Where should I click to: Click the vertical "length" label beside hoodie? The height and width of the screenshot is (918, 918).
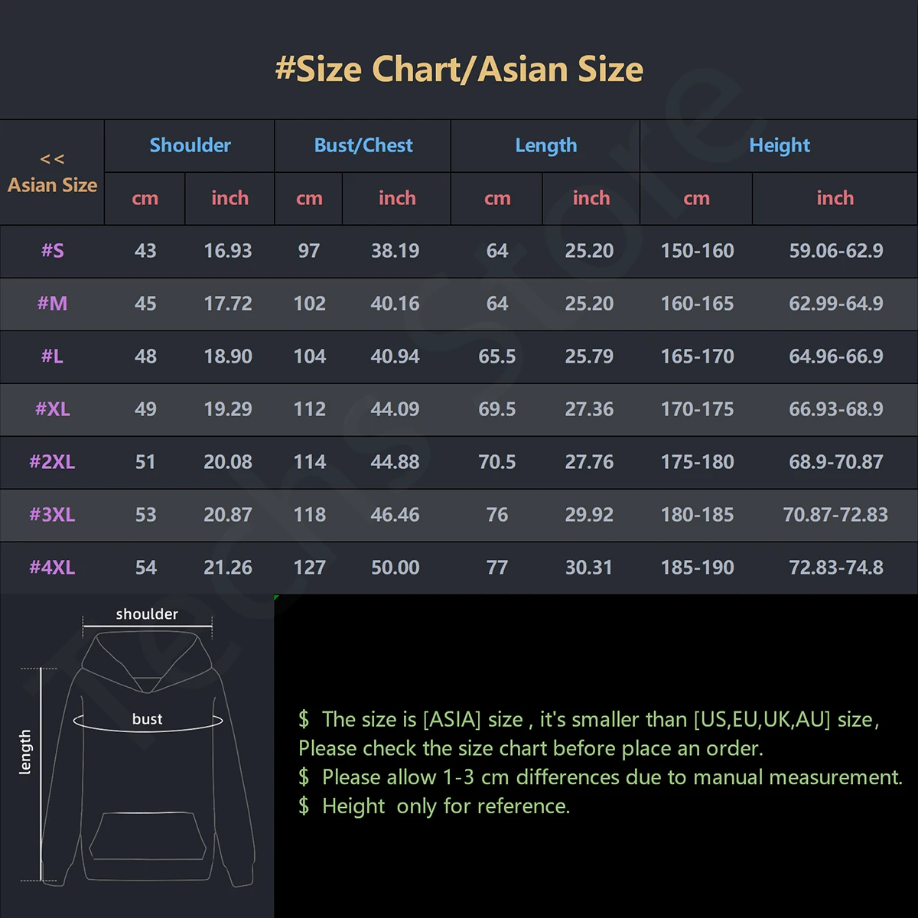25,752
